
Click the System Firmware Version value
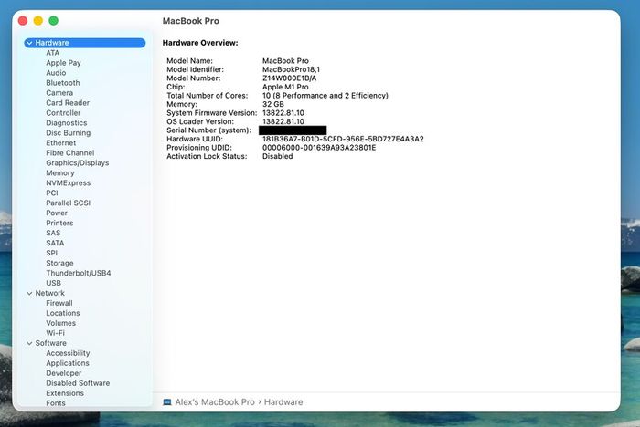(283, 113)
